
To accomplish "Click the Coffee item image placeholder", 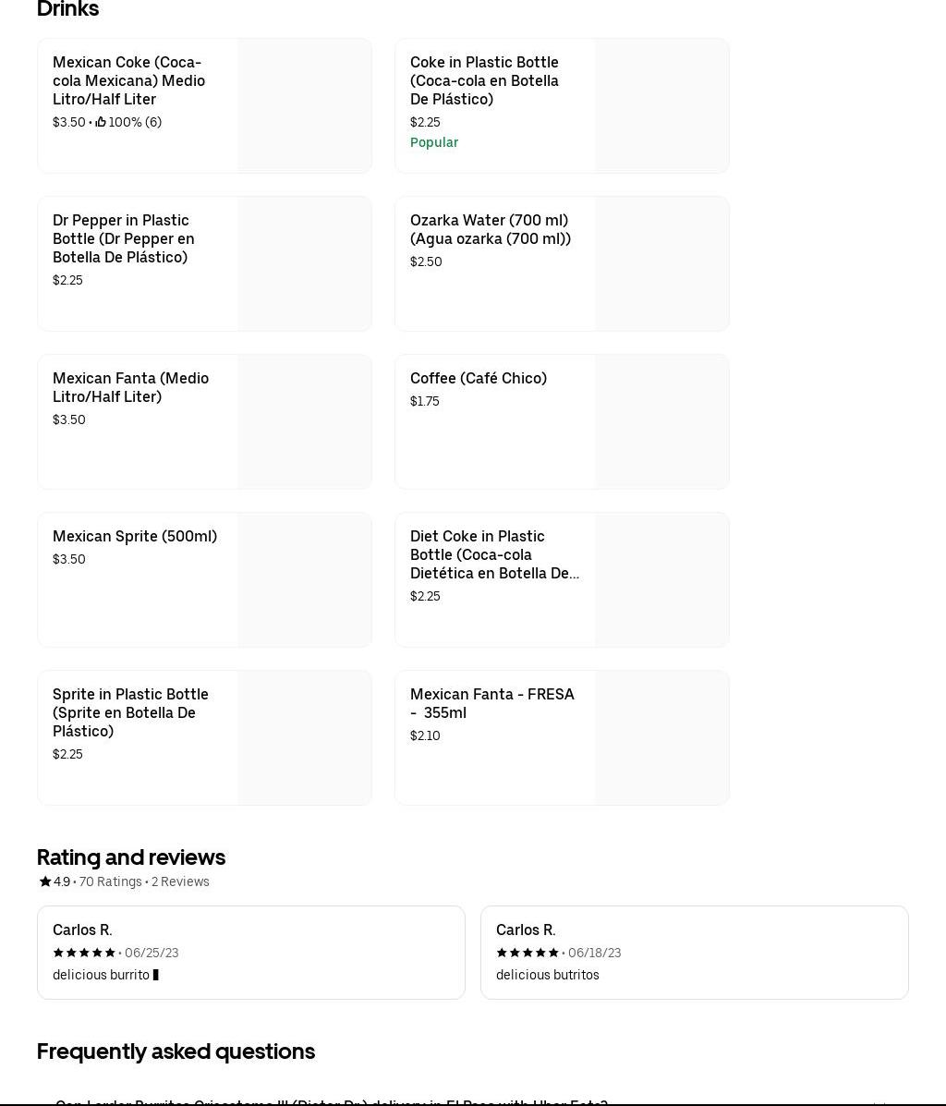I will pyautogui.click(x=662, y=422).
